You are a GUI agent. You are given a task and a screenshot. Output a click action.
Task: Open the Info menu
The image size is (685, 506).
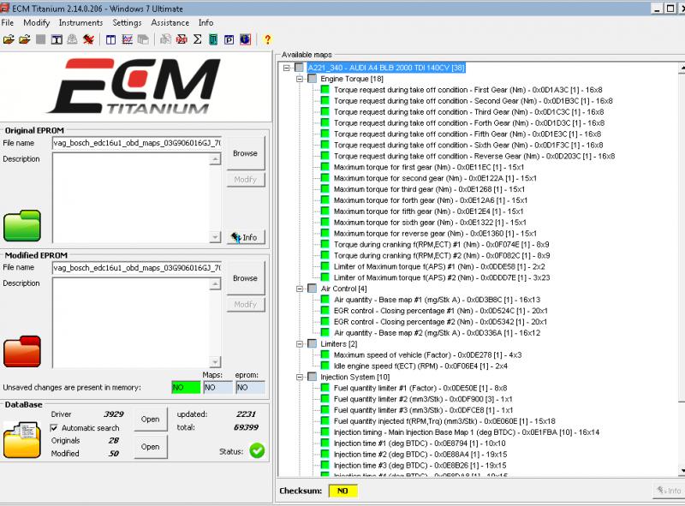click(205, 23)
